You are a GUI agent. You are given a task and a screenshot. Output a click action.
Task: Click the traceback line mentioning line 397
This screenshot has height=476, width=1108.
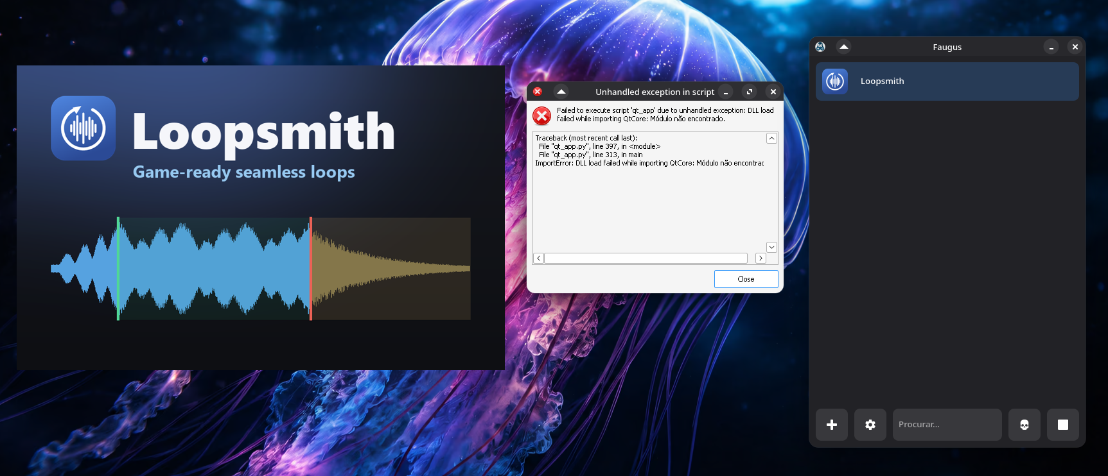coord(599,146)
